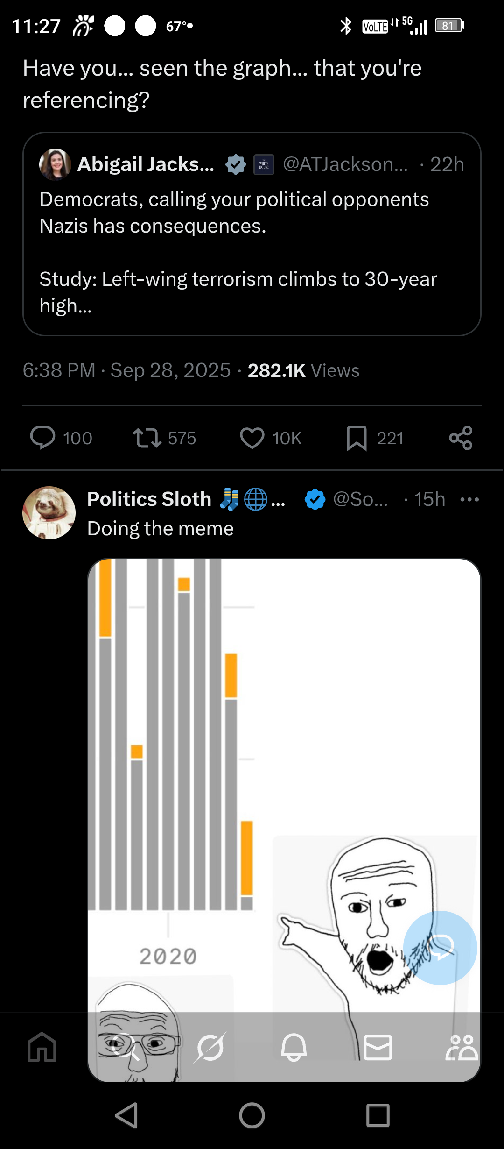The image size is (504, 1149).
Task: Like the tweet with 10K likes
Action: (252, 438)
